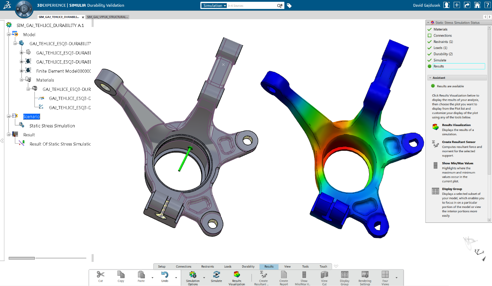Switch to the Durability tab
The height and width of the screenshot is (286, 492).
pos(248,266)
